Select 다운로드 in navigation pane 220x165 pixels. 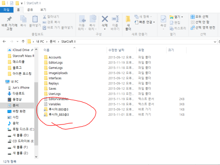(16, 93)
